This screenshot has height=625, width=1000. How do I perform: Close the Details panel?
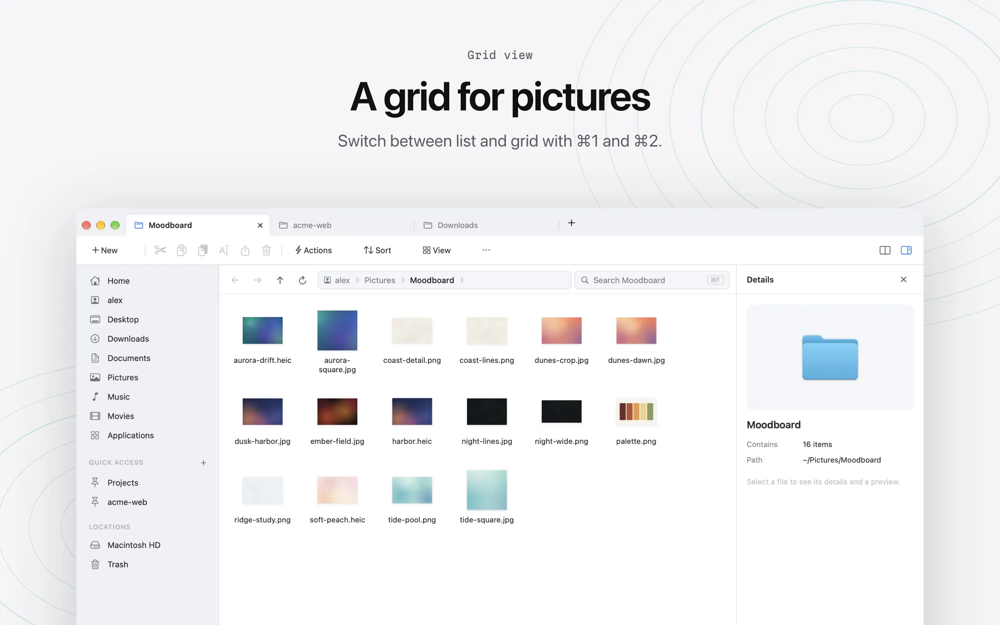[904, 280]
